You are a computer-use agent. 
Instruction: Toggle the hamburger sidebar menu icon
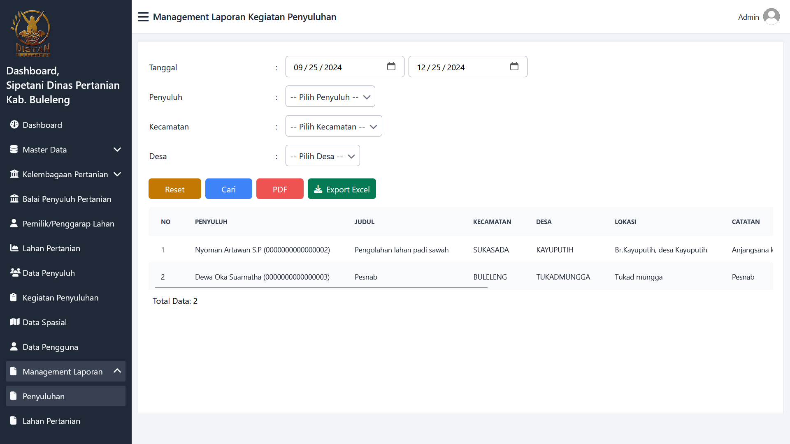tap(143, 17)
